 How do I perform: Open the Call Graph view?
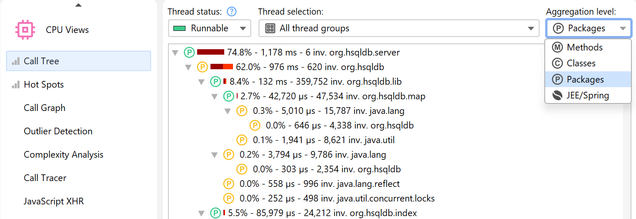(45, 108)
